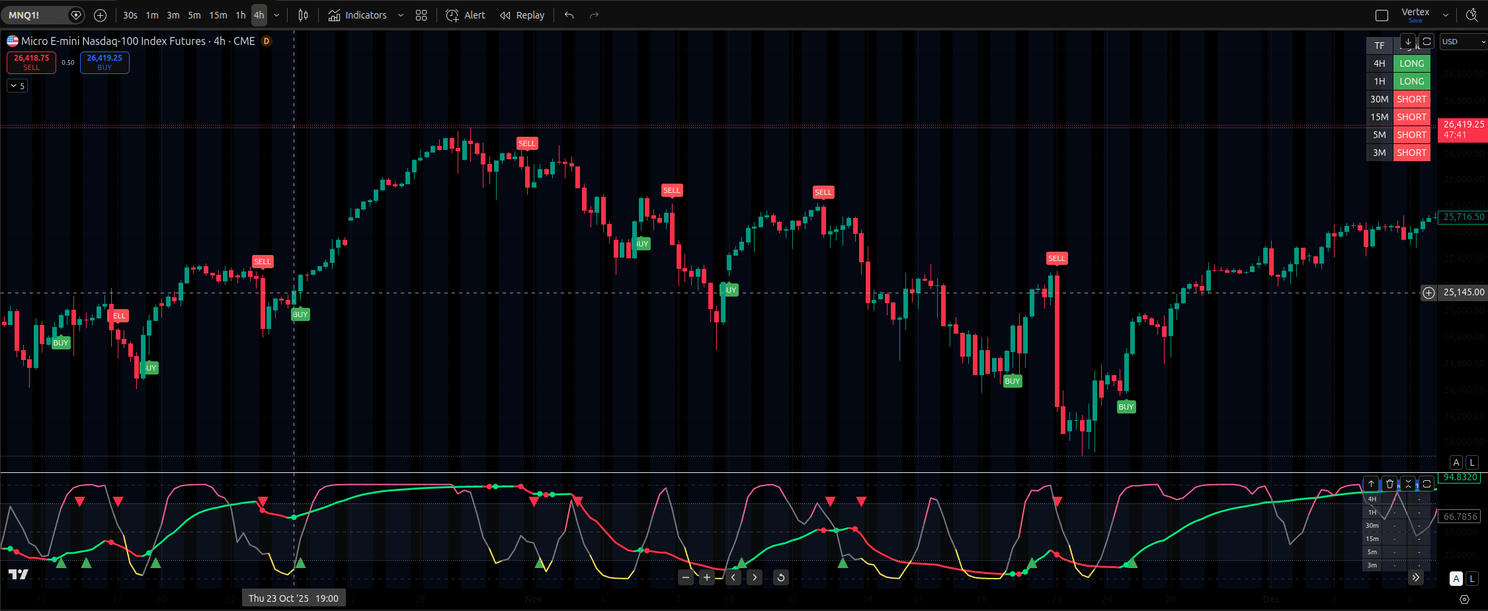Viewport: 1488px width, 611px height.
Task: Open the candlestick chart type selector
Action: 303,15
